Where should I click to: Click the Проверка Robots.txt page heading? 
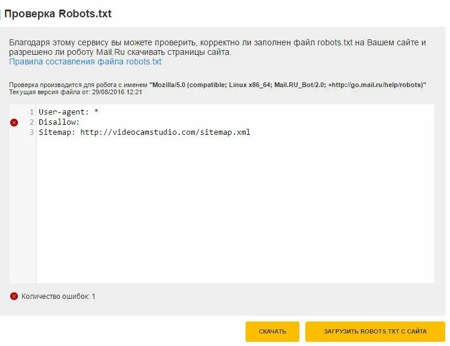[58, 14]
